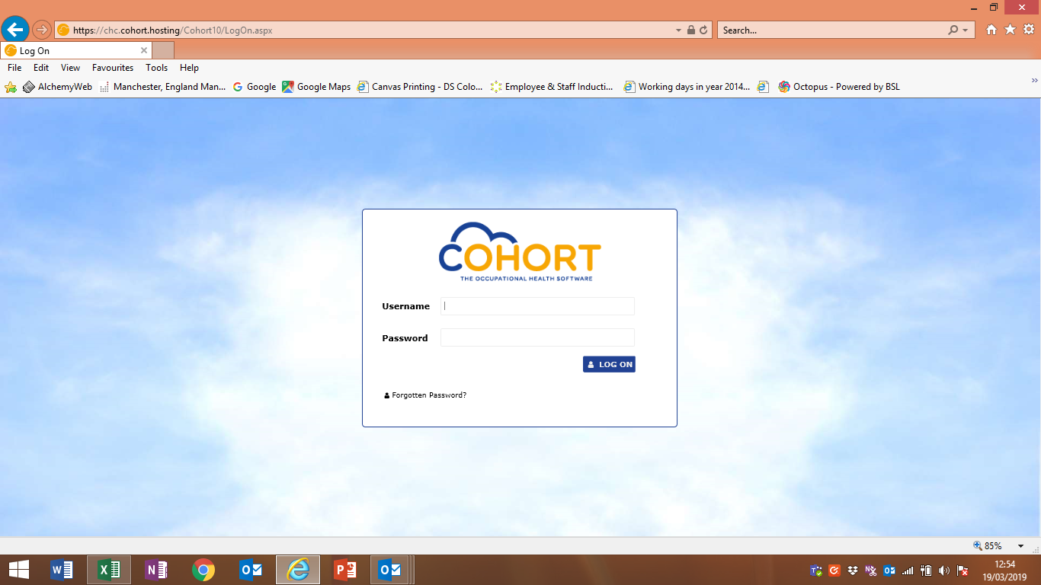
Task: Click the Internet Explorer taskbar icon
Action: 298,570
